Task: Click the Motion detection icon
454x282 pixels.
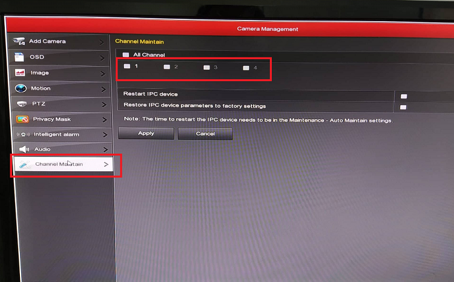Action: click(x=20, y=88)
